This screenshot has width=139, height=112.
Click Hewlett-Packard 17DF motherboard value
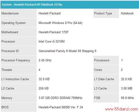(54, 32)
